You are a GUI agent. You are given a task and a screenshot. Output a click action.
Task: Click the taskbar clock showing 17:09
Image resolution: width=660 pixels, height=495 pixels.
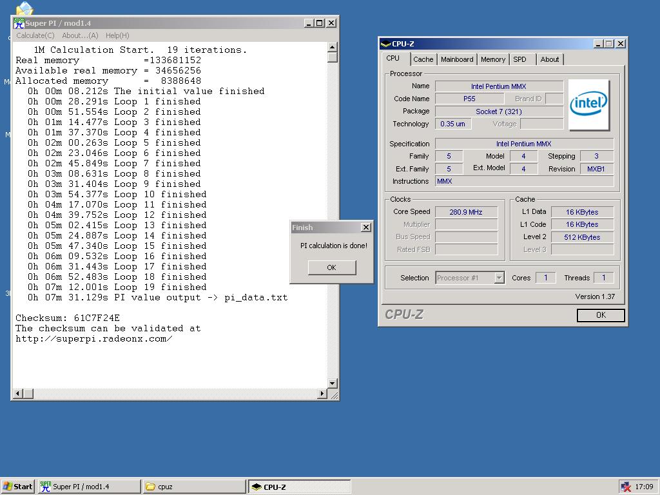(644, 487)
